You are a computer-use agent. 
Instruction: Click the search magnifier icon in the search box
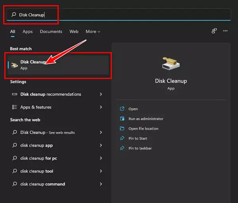click(13, 15)
